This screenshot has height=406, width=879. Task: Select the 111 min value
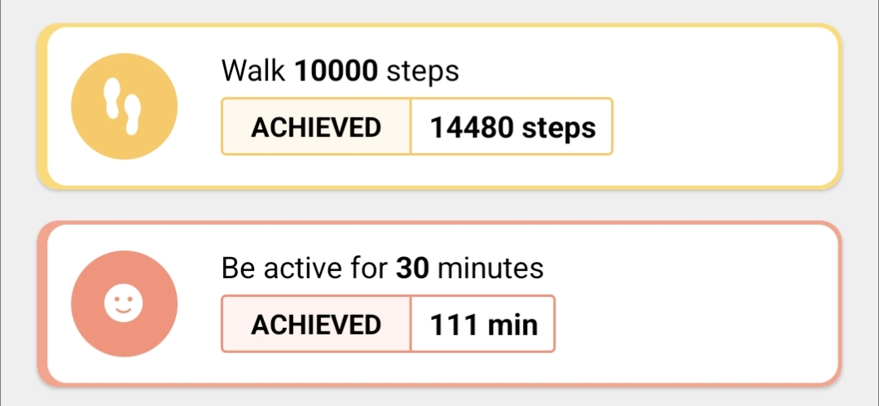click(x=484, y=324)
